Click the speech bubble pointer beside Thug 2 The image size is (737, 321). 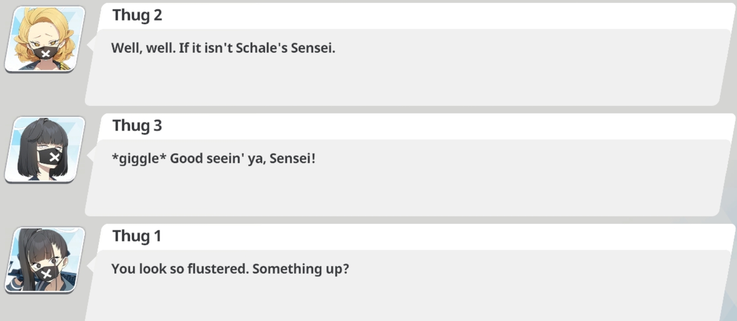(91, 44)
